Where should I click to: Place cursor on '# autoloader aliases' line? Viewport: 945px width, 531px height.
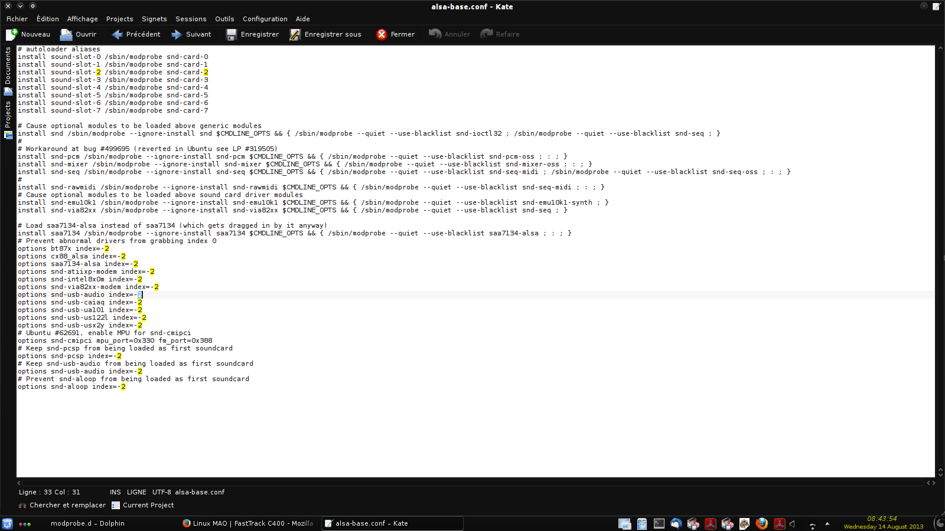59,50
